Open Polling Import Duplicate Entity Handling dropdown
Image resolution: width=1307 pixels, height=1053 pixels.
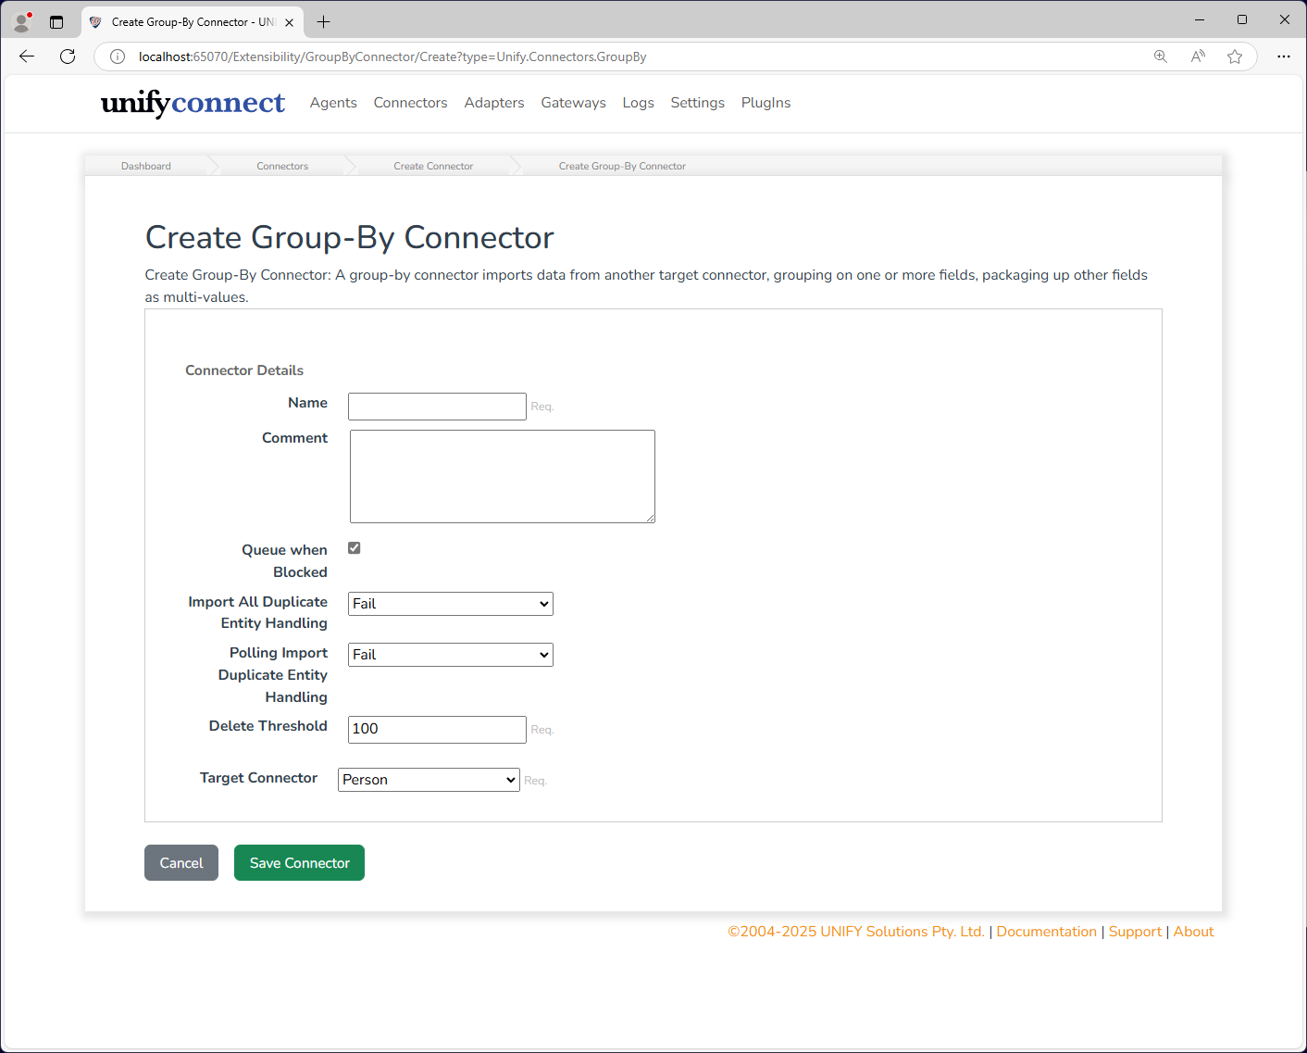point(451,655)
